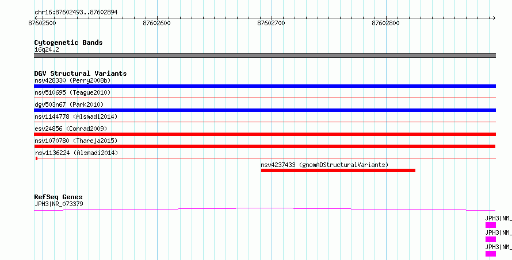Viewport: 512px width, 260px height.
Task: Click the bottom magenta JPH3 exon box
Action: (x=491, y=254)
